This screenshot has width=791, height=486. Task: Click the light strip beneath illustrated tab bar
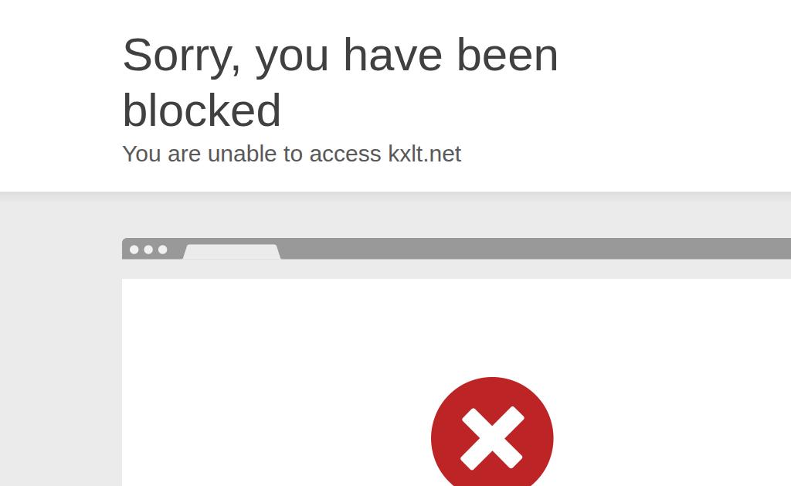(x=457, y=269)
